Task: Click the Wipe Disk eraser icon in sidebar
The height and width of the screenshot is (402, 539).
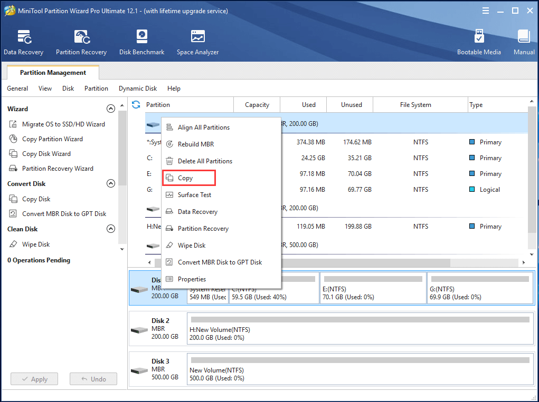Action: (x=13, y=244)
